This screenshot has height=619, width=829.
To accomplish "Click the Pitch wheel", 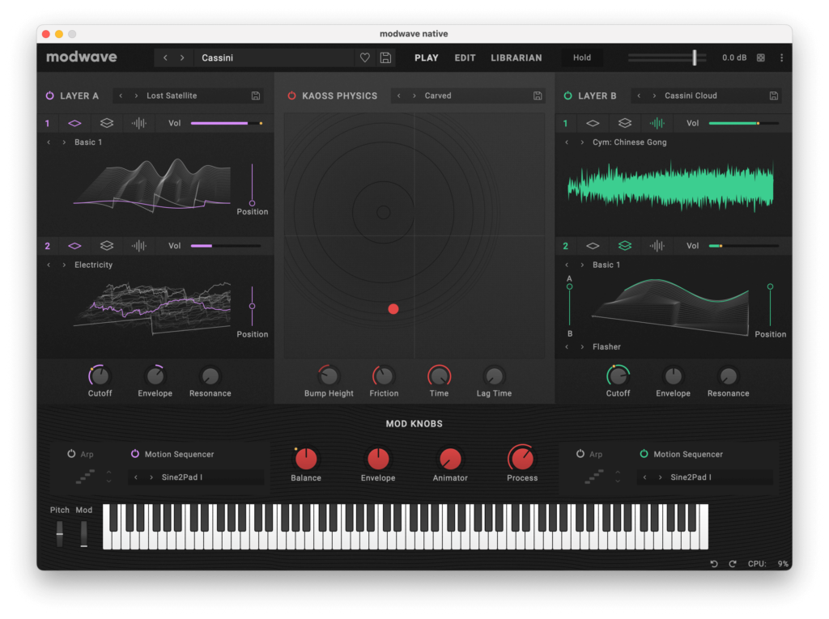I will coord(60,533).
